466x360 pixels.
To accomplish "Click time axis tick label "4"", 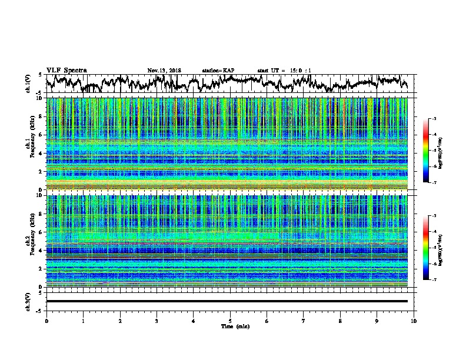I will (x=194, y=321).
